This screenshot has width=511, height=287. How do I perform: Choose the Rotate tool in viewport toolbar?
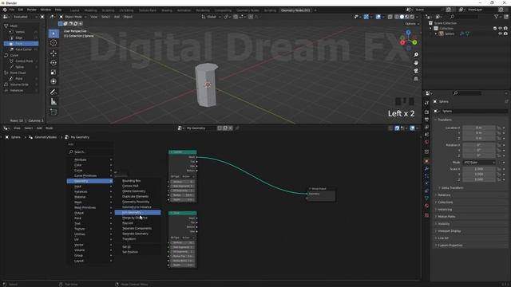(x=53, y=62)
